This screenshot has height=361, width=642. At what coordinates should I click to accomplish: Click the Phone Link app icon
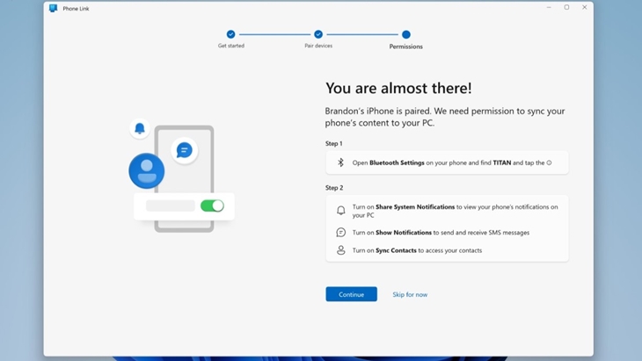(x=54, y=8)
